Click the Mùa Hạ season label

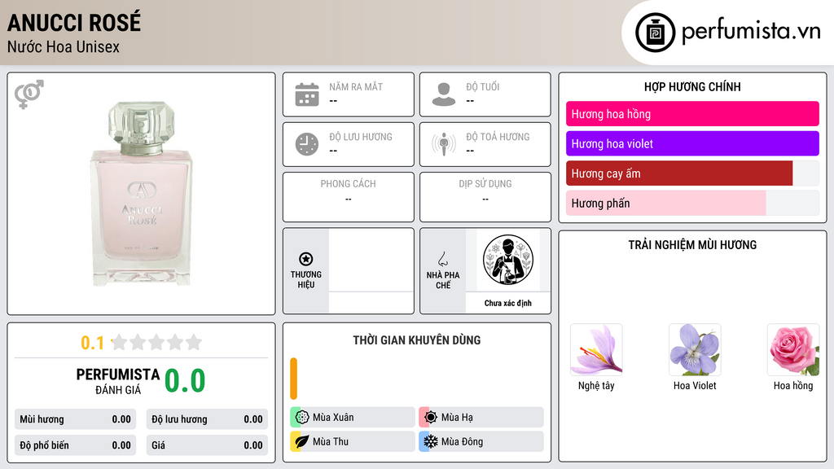[457, 418]
